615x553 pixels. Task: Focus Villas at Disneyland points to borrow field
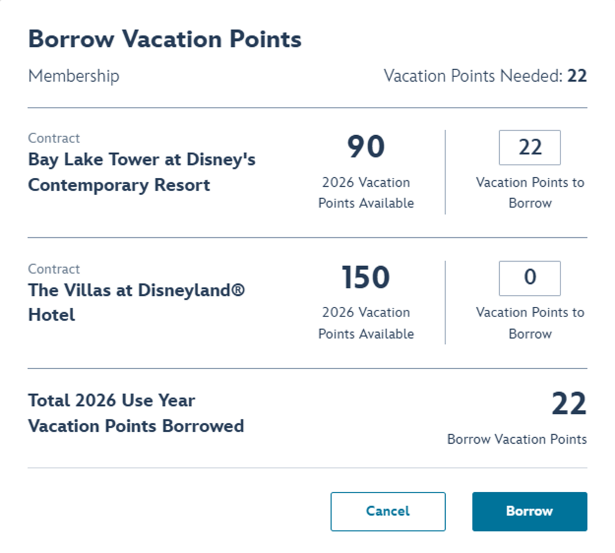click(x=530, y=278)
